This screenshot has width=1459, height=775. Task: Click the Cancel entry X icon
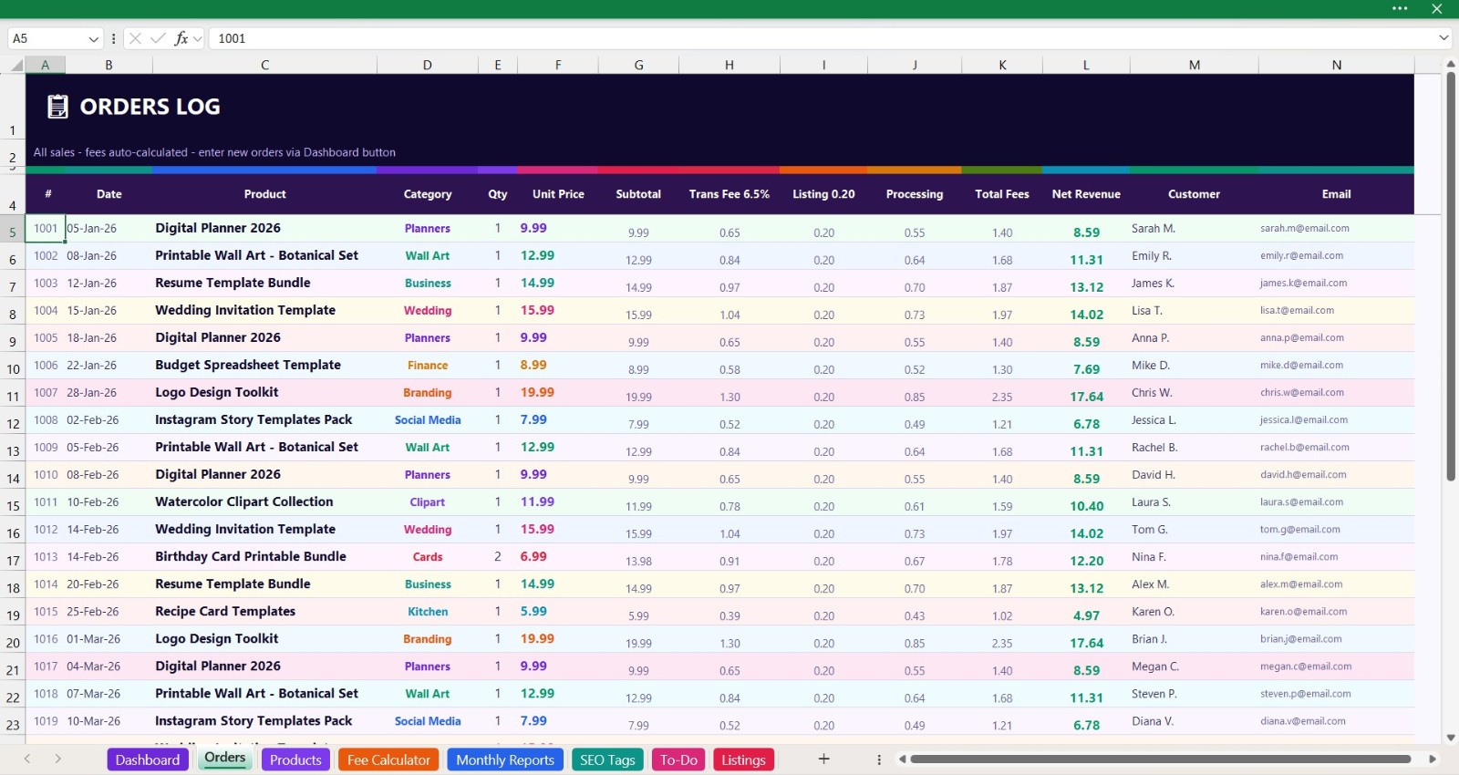[x=135, y=38]
